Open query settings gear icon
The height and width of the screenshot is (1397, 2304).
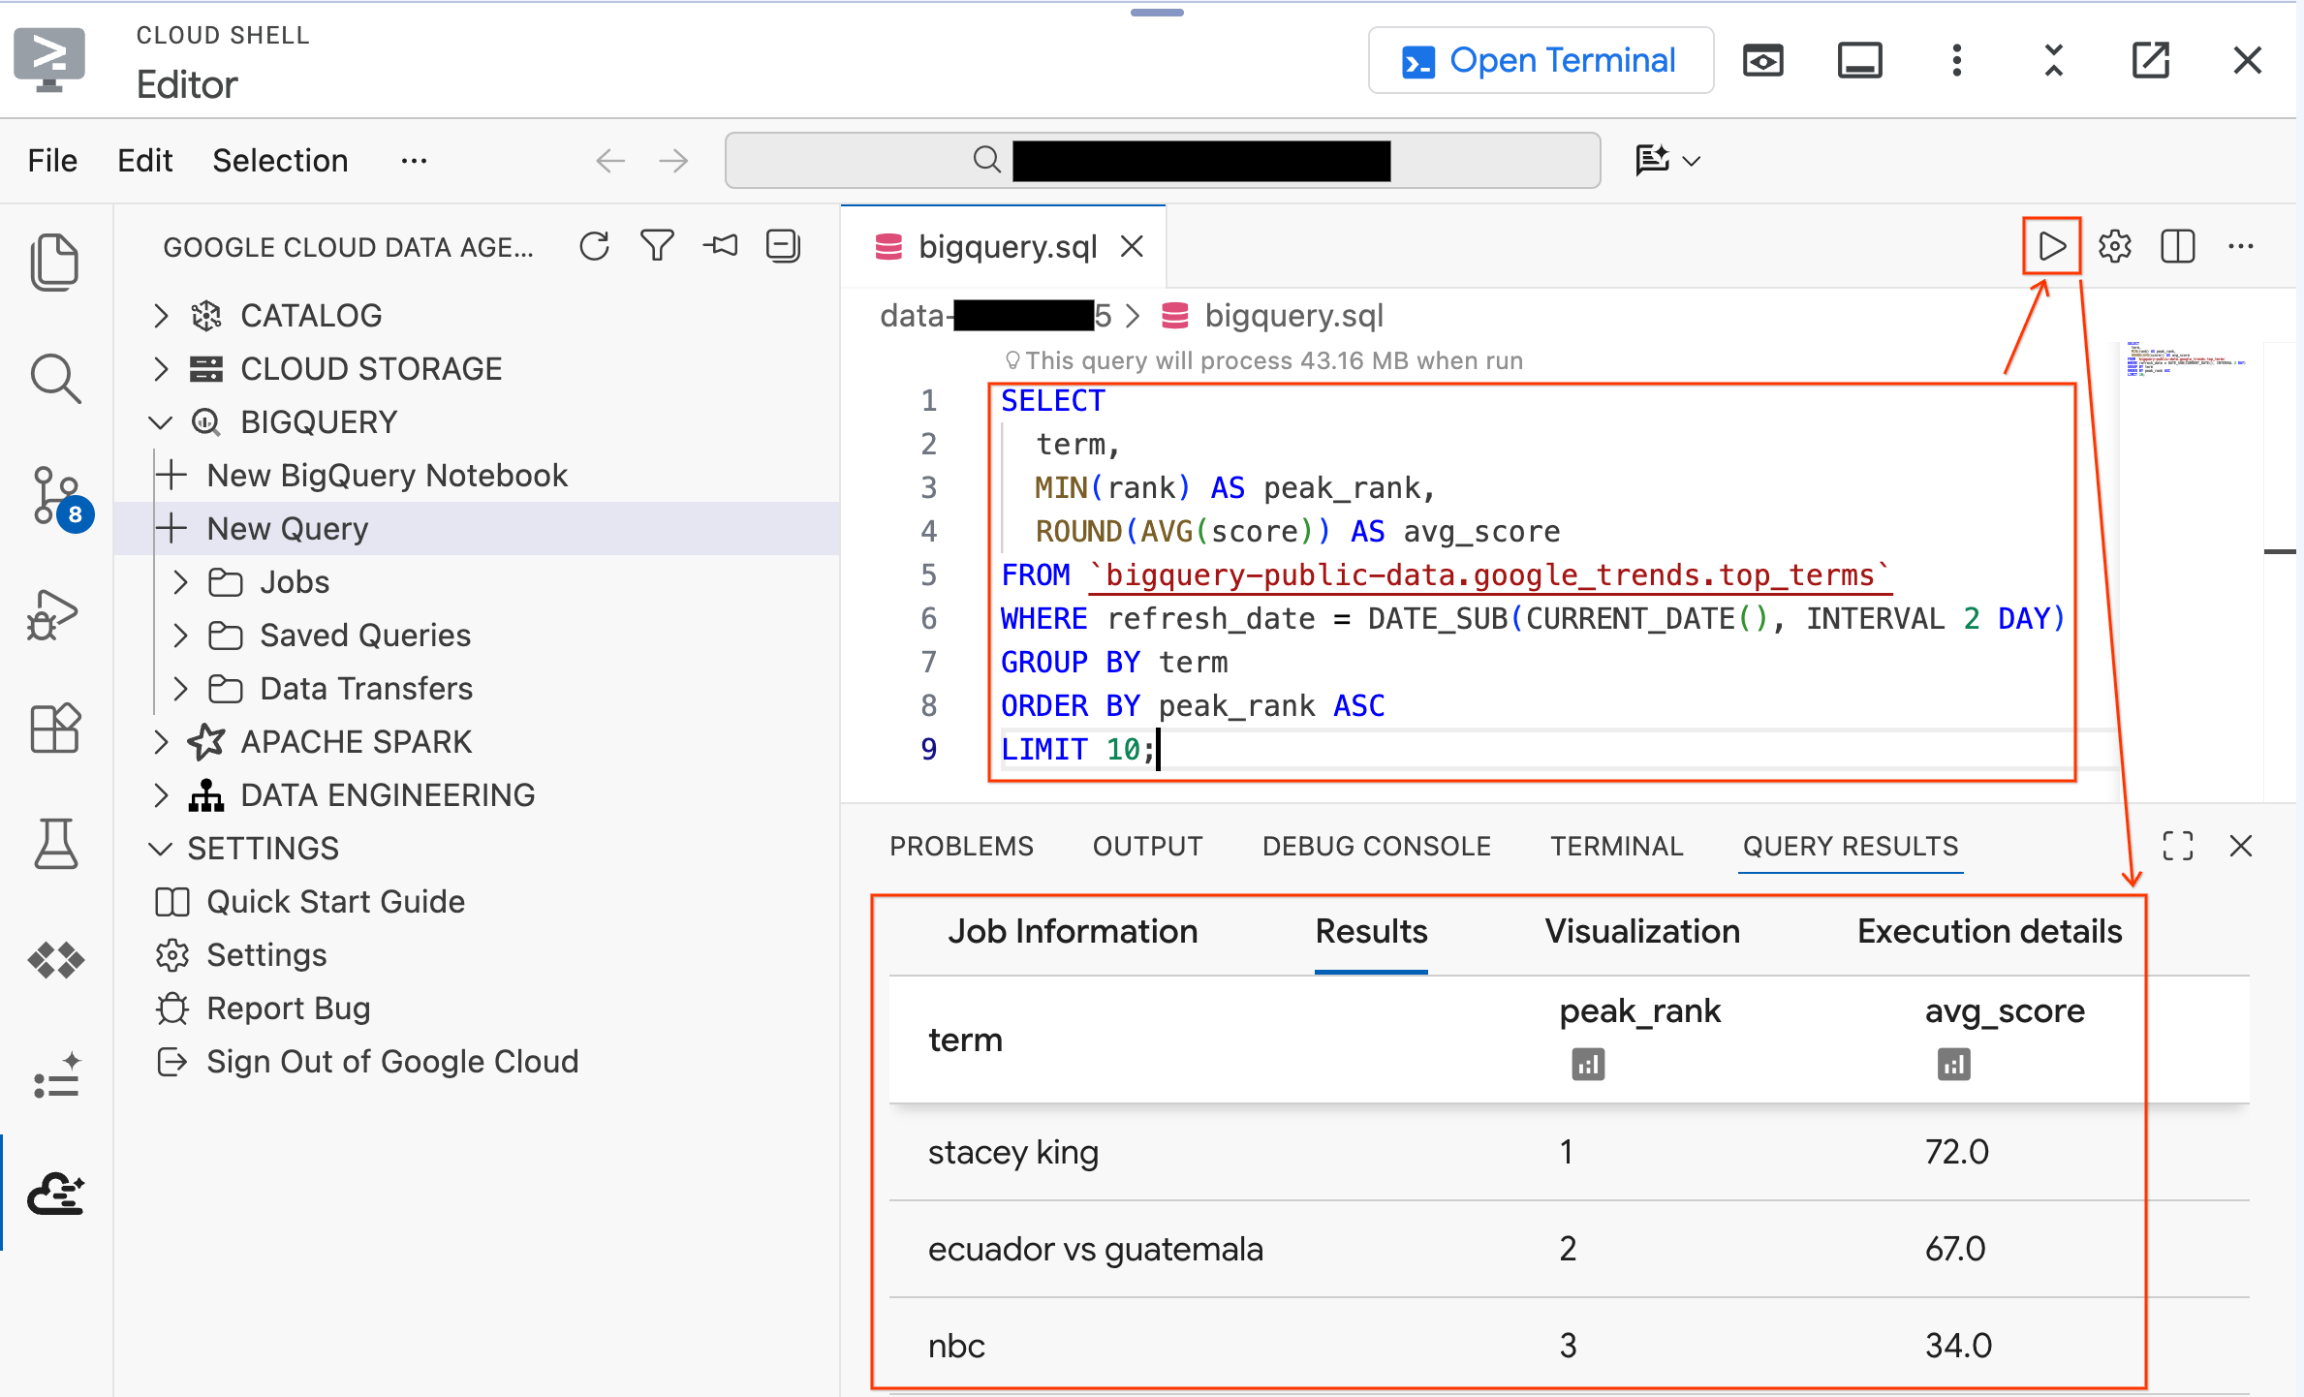pyautogui.click(x=2114, y=246)
